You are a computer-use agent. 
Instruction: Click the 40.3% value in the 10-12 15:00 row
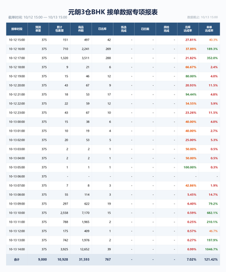click(x=213, y=40)
